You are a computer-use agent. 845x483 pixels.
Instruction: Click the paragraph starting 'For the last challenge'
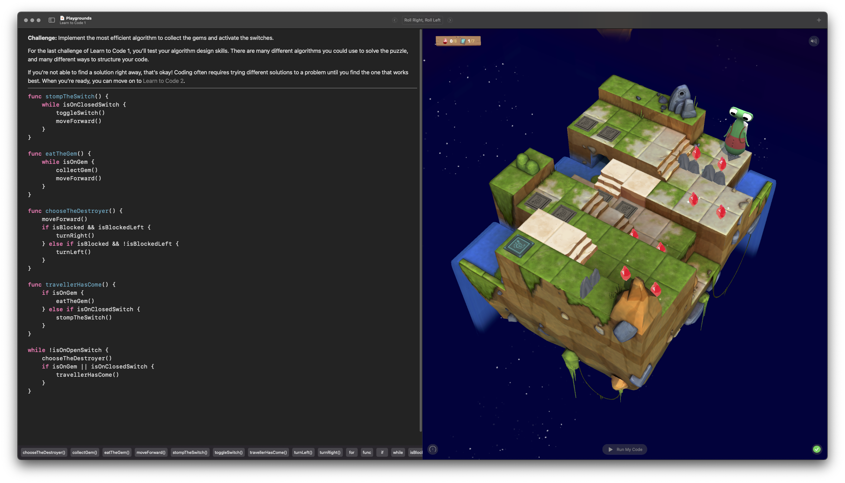click(218, 55)
